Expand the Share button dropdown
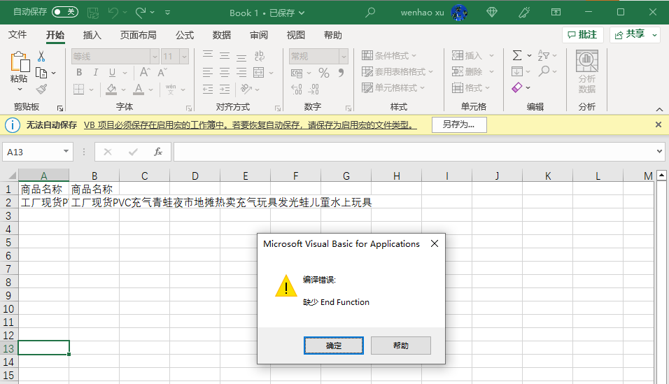 click(655, 35)
